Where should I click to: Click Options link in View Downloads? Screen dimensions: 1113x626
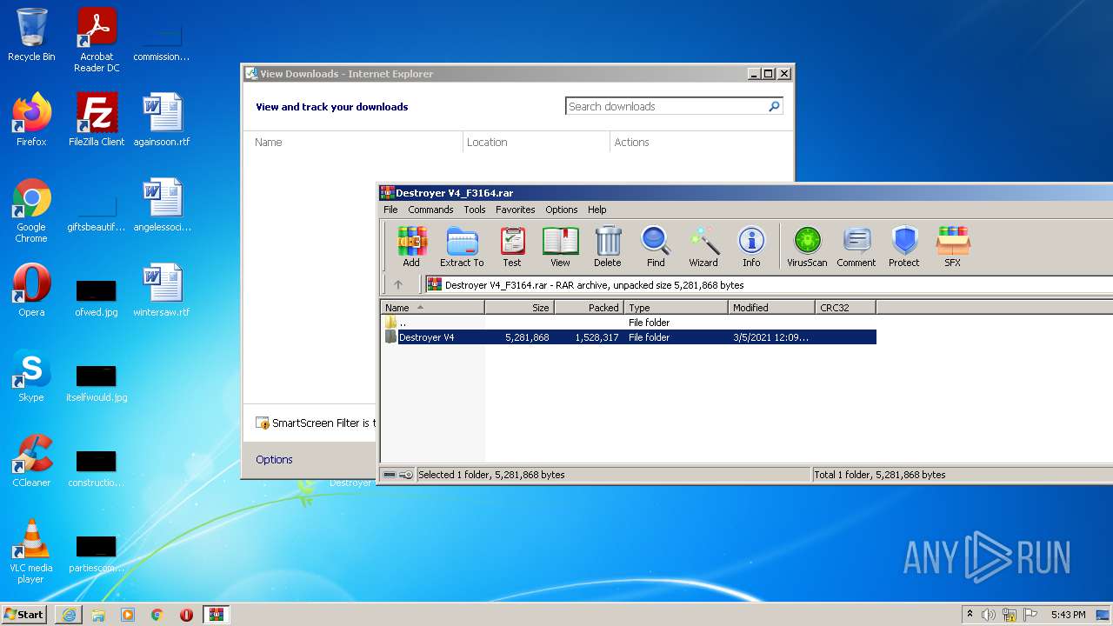pos(274,459)
